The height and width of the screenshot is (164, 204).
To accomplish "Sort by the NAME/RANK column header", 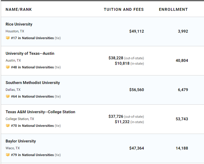I will tap(19, 9).
